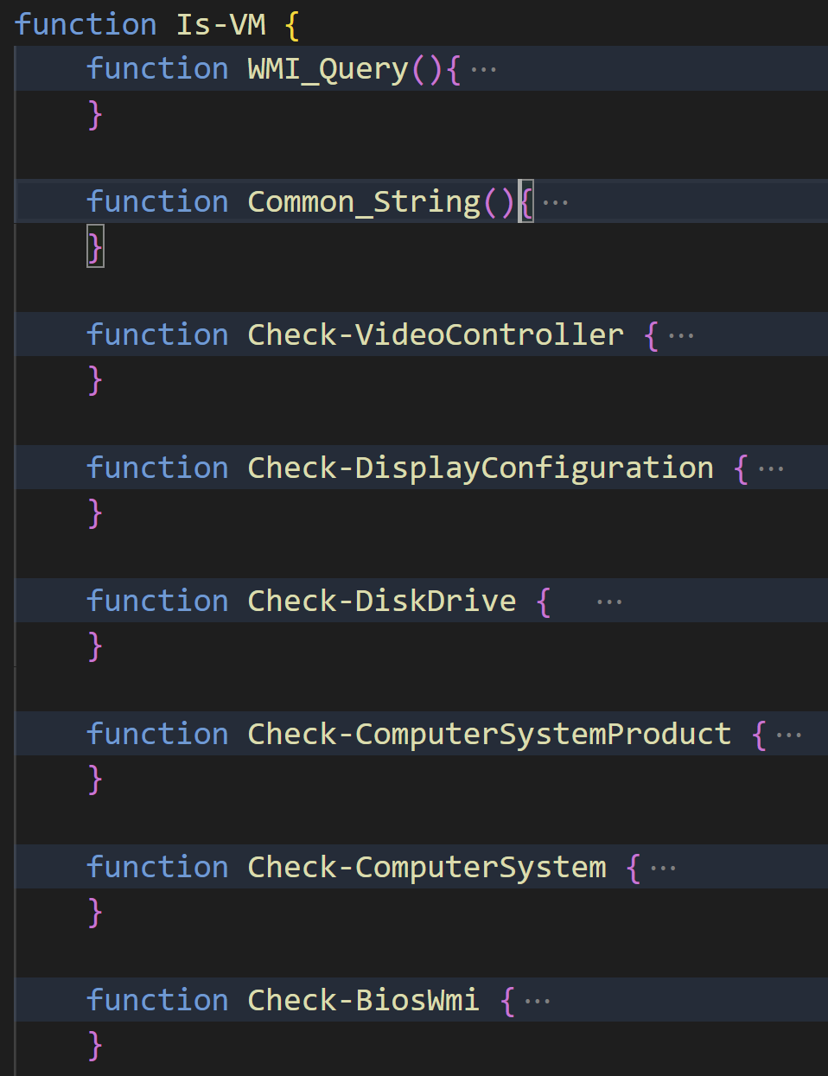The width and height of the screenshot is (828, 1076).
Task: Click the Check-ComputerSystemProduct identifier
Action: click(x=489, y=734)
